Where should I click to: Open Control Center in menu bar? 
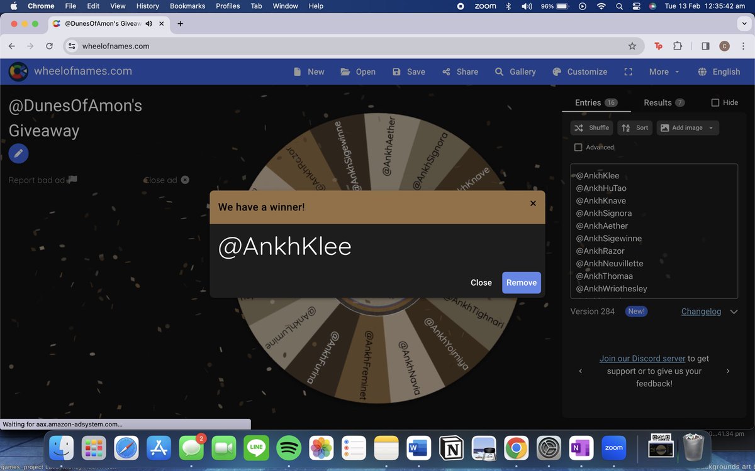pyautogui.click(x=635, y=6)
